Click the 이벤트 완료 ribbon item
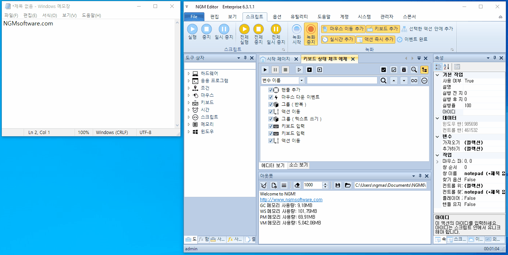The image size is (508, 255). tap(412, 39)
